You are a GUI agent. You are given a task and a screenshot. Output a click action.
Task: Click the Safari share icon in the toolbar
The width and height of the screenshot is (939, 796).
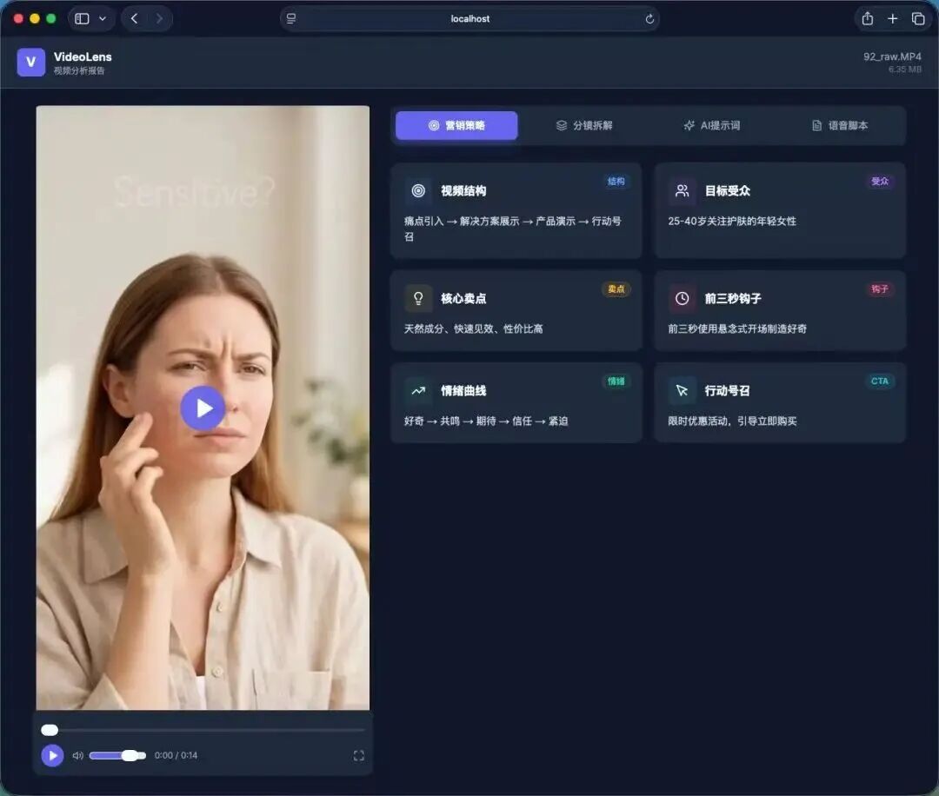[866, 18]
